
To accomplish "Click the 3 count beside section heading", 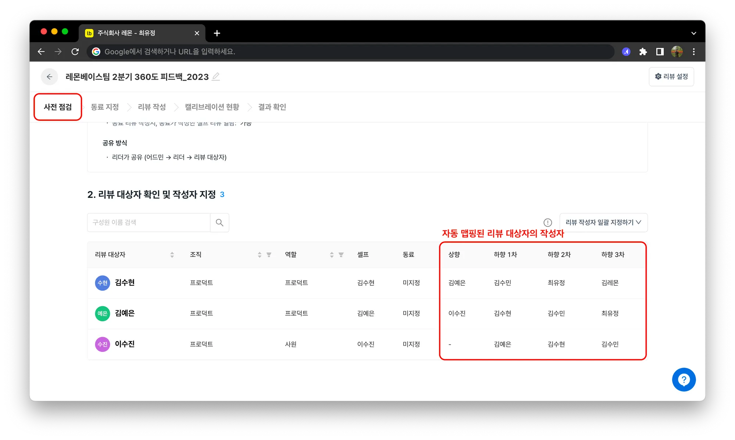I will [222, 194].
